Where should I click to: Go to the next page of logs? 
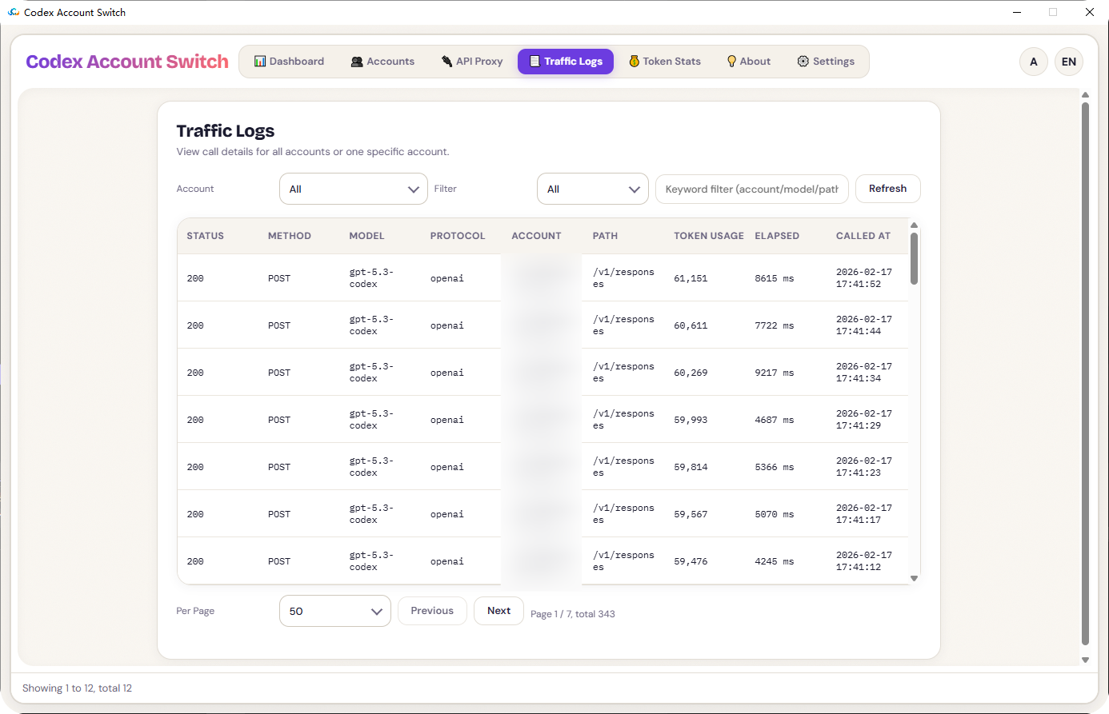498,610
